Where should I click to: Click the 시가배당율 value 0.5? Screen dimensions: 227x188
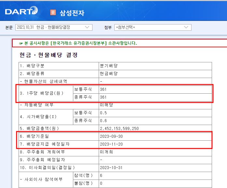103,113
